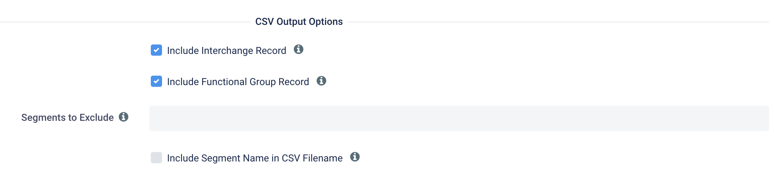
Task: Toggle the blue checkmark for Interchange Record
Action: tap(156, 50)
